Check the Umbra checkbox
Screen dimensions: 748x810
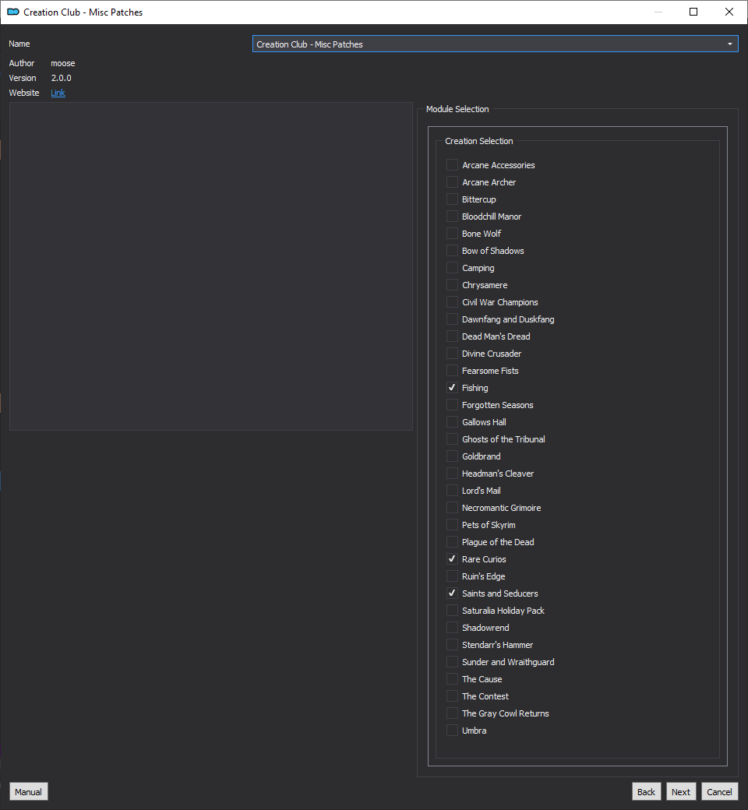tap(452, 731)
